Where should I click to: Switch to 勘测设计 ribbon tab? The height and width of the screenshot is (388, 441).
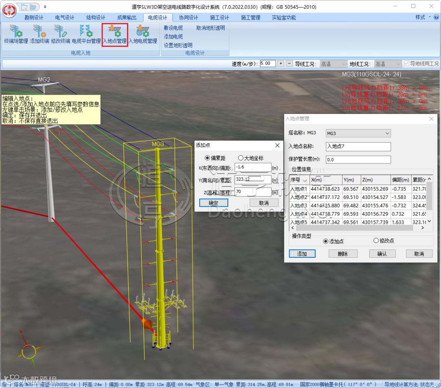34,18
